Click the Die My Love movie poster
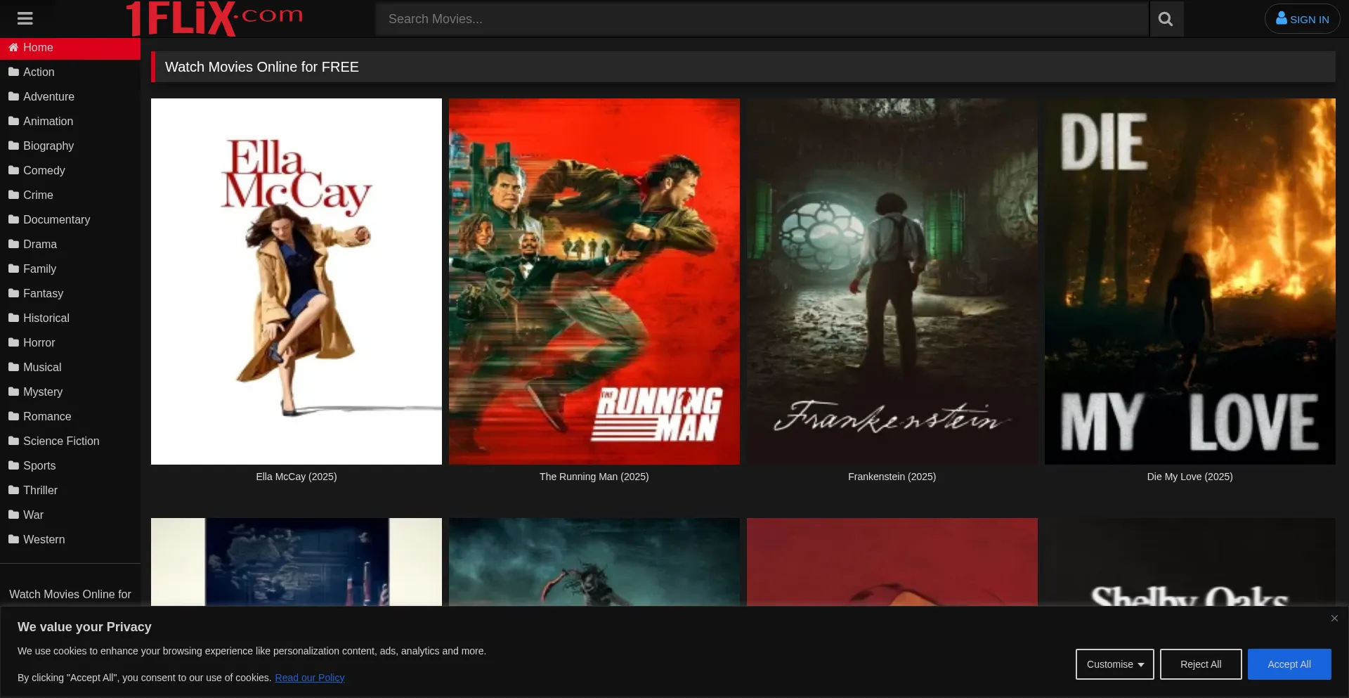Viewport: 1349px width, 698px height. coord(1190,281)
